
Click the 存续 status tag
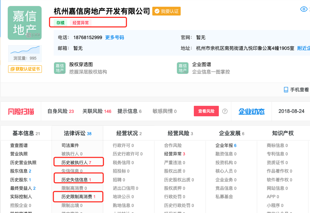click(x=60, y=23)
